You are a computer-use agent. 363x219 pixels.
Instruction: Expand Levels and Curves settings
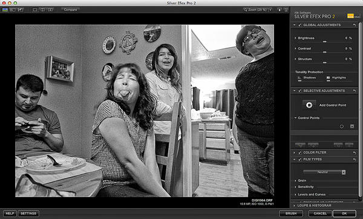[x=295, y=194]
